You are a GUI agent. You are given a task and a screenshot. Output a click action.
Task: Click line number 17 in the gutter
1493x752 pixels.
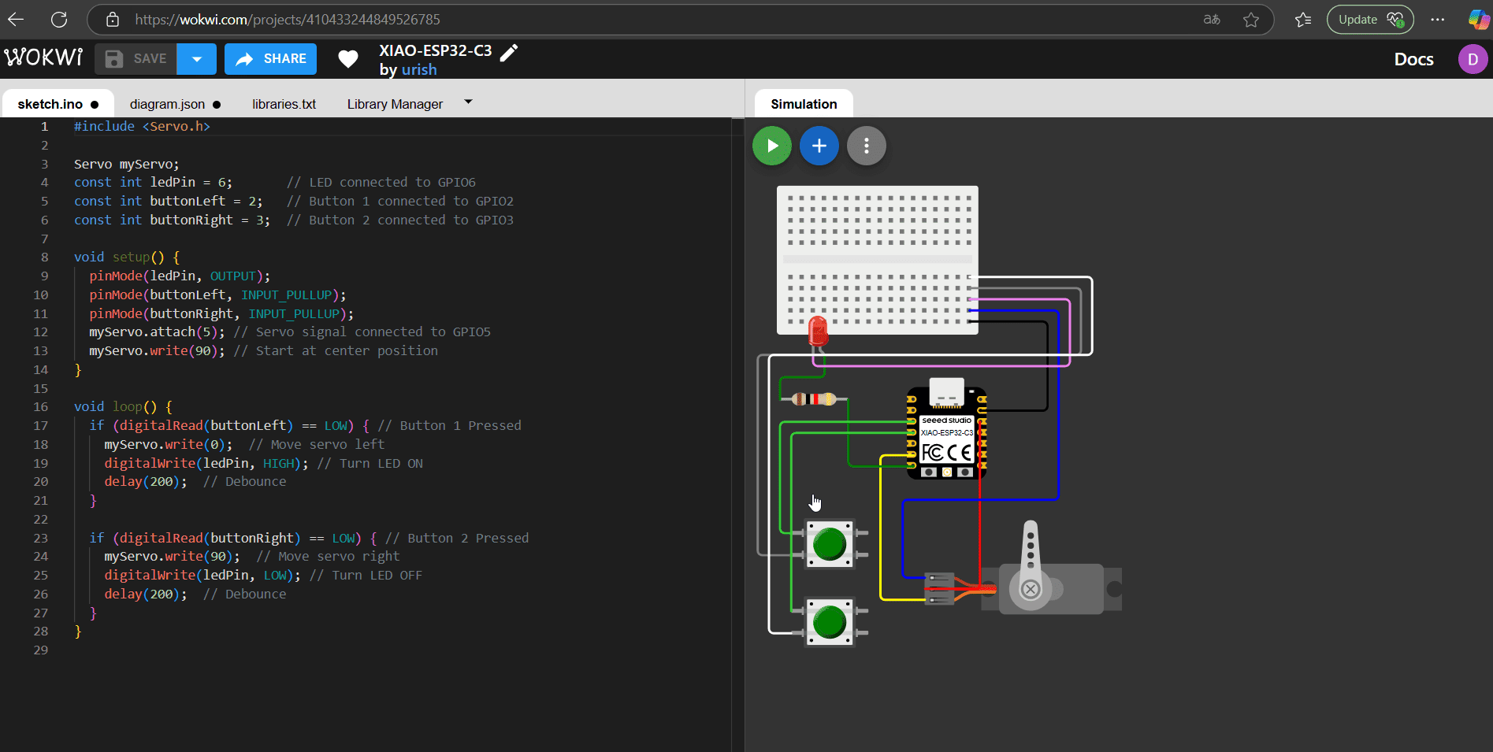coord(41,425)
